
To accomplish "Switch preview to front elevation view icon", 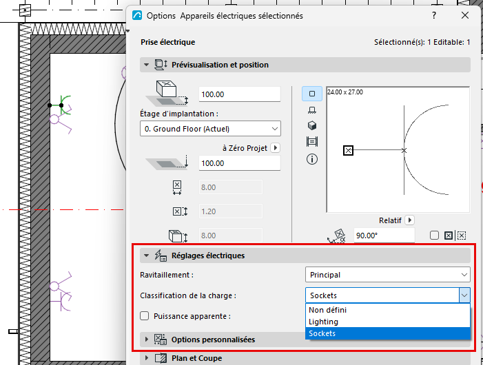I will [x=311, y=110].
